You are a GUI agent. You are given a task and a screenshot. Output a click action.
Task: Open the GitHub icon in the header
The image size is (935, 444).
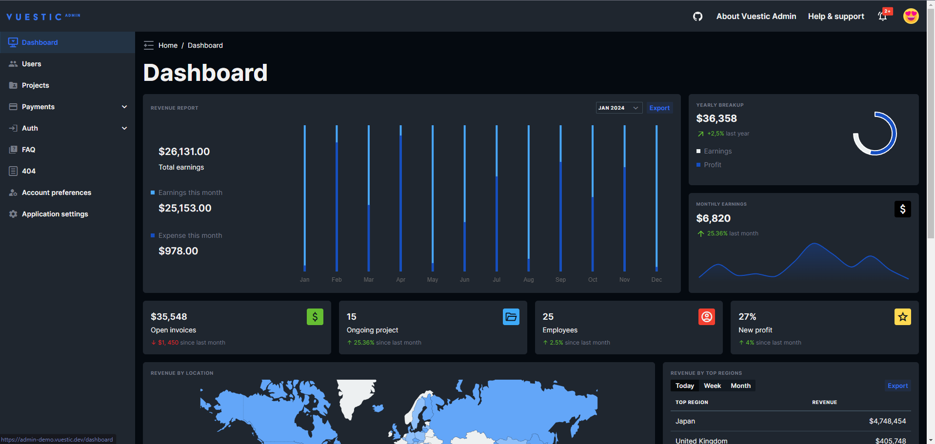[x=697, y=16]
